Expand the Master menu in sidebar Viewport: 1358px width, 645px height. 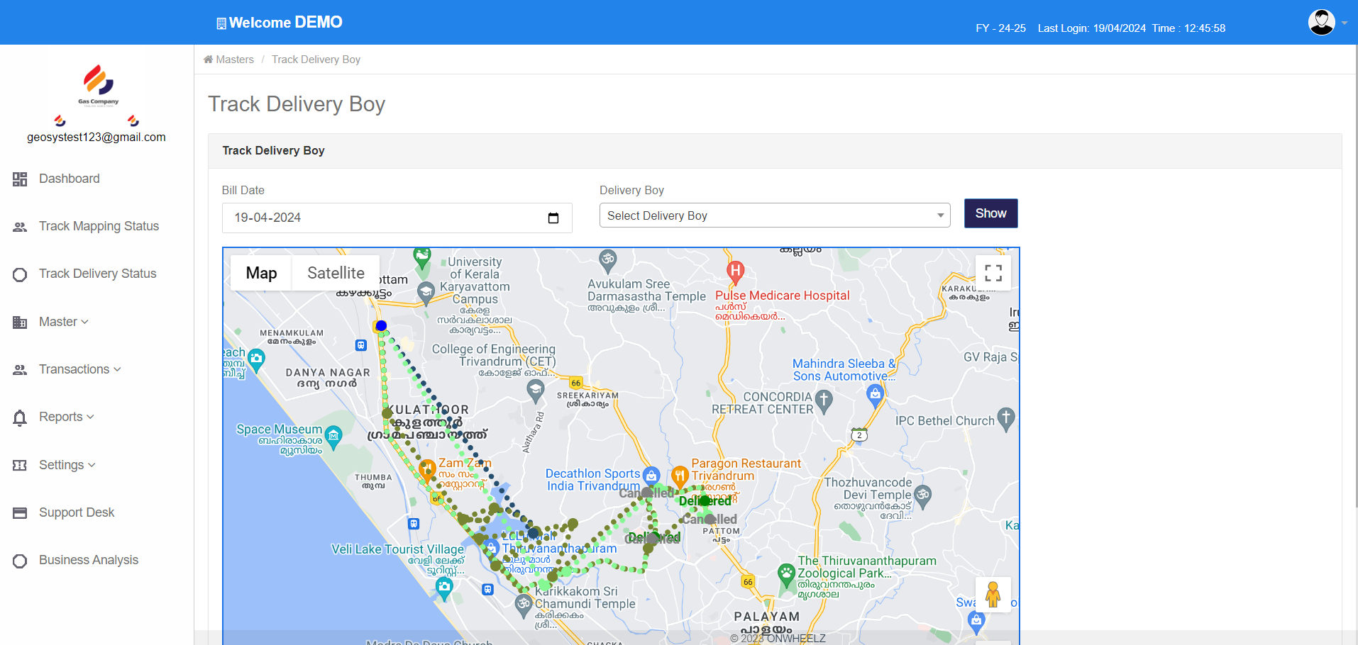64,322
